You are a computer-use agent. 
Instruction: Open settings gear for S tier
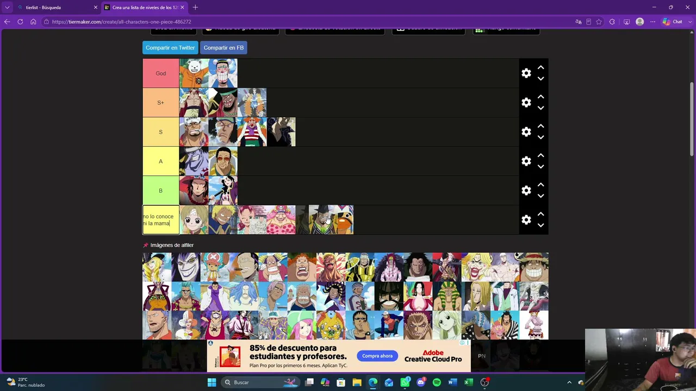[x=526, y=132]
